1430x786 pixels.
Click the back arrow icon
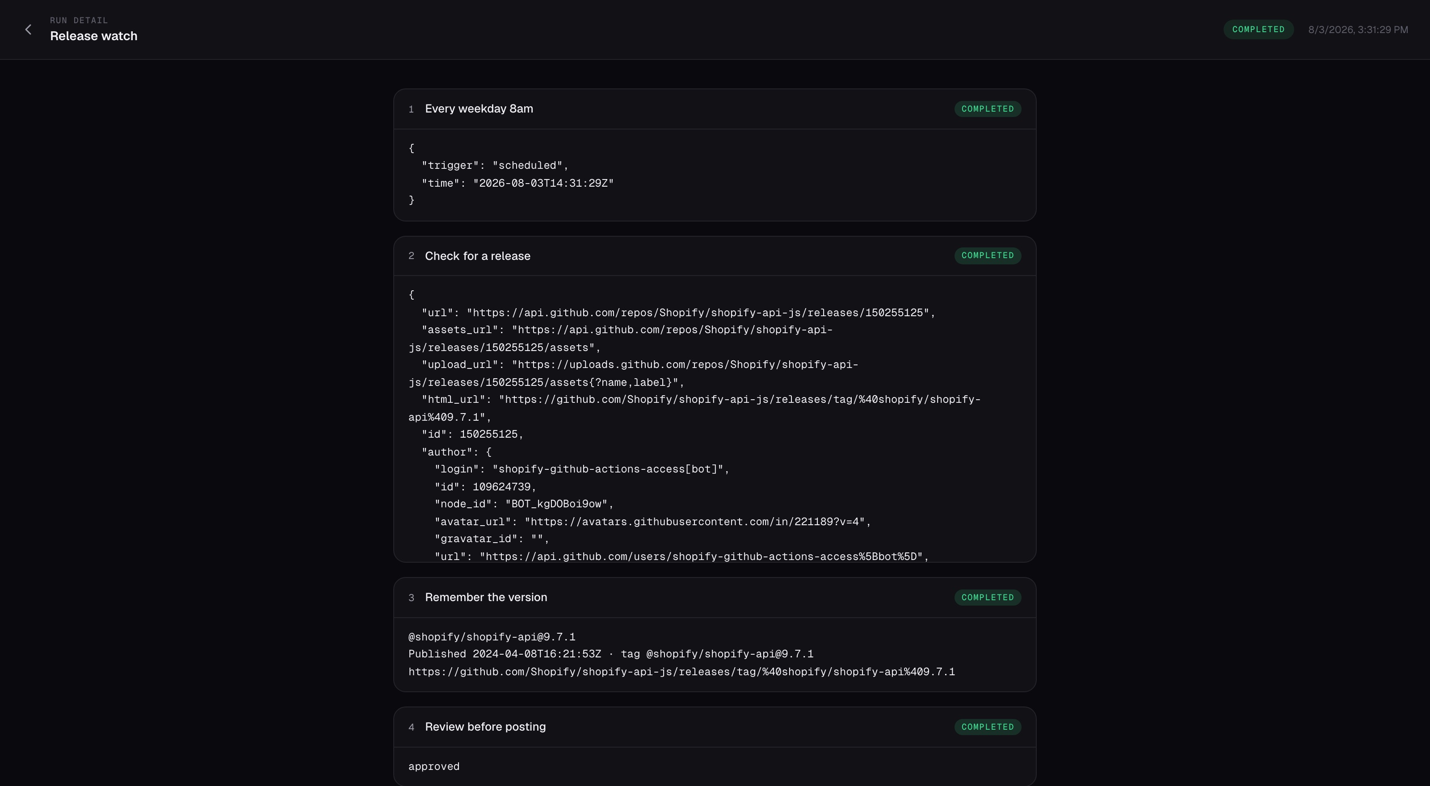click(28, 29)
